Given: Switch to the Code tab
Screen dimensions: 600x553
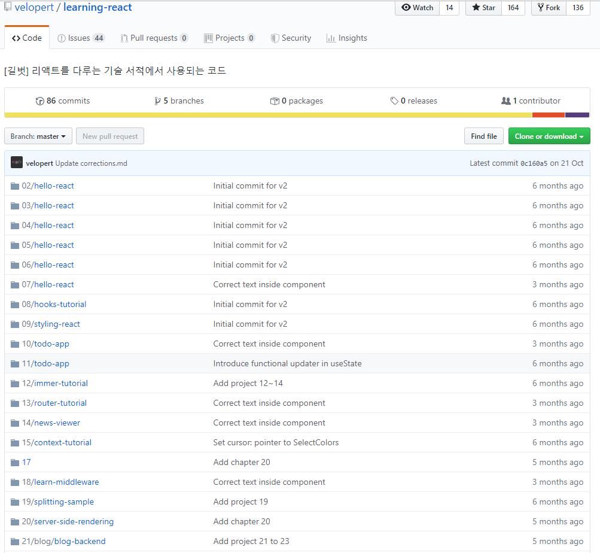Looking at the screenshot, I should 27,38.
